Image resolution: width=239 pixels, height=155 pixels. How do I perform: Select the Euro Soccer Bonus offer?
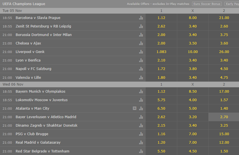207,4
